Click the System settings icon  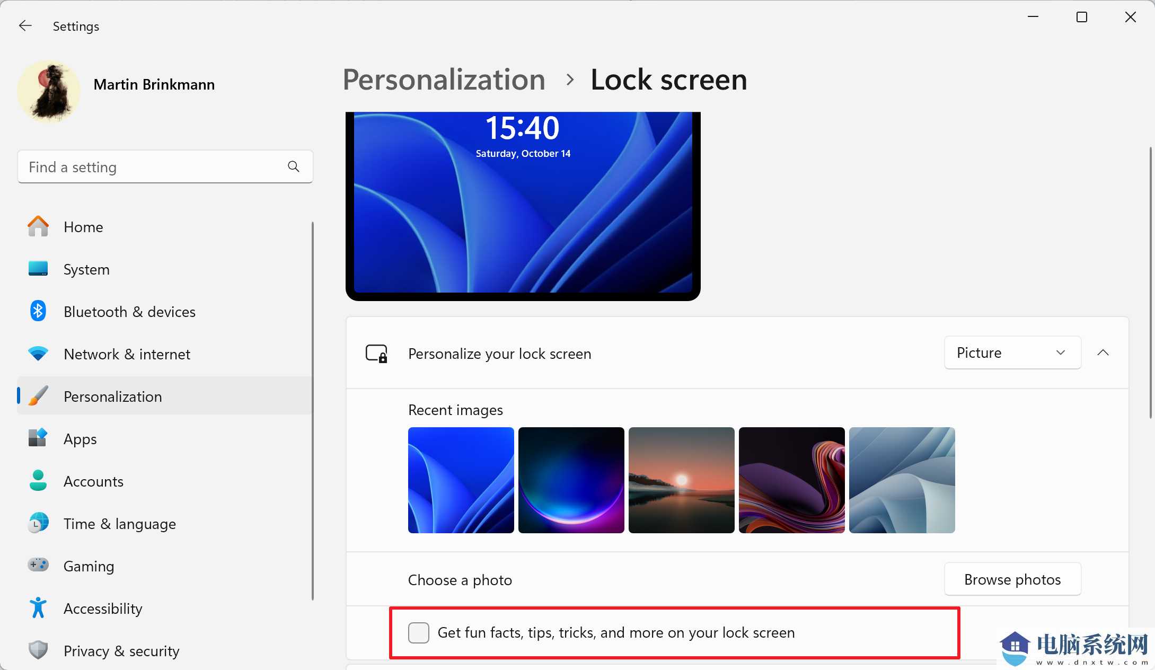tap(37, 269)
